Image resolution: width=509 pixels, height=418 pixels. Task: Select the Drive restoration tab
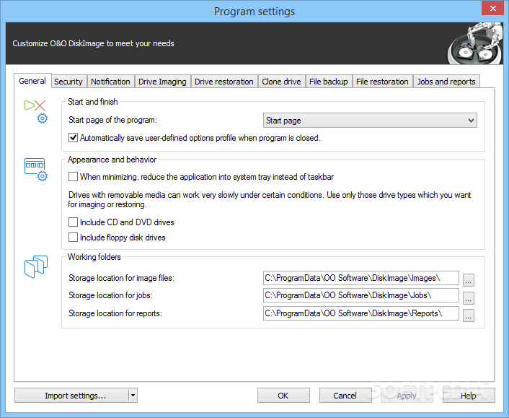[x=224, y=82]
